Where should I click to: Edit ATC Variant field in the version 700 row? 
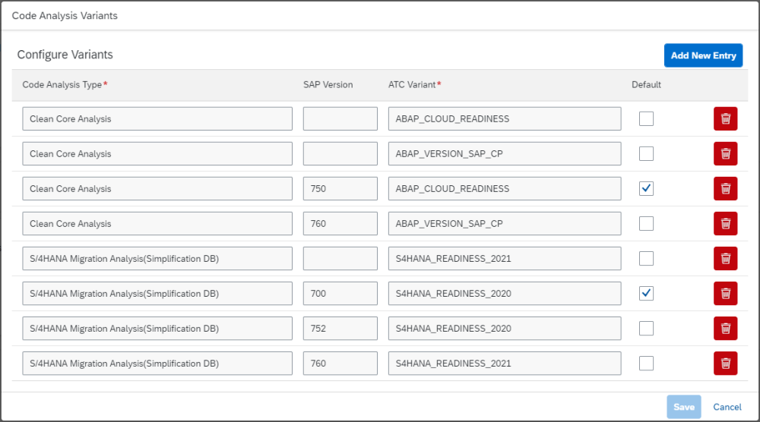(505, 293)
